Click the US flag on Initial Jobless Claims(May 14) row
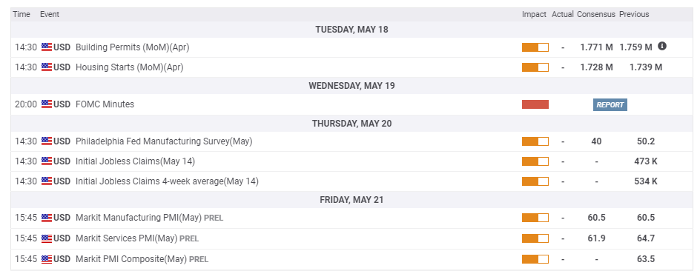This screenshot has height=271, width=700. [x=47, y=161]
